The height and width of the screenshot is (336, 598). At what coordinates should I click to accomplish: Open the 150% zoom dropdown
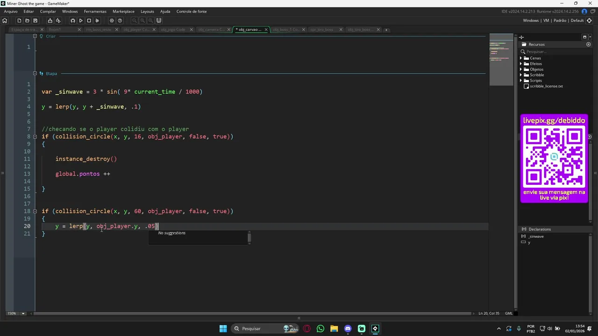click(x=23, y=314)
